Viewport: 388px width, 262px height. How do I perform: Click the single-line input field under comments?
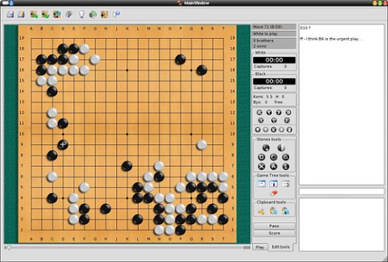tap(341, 192)
